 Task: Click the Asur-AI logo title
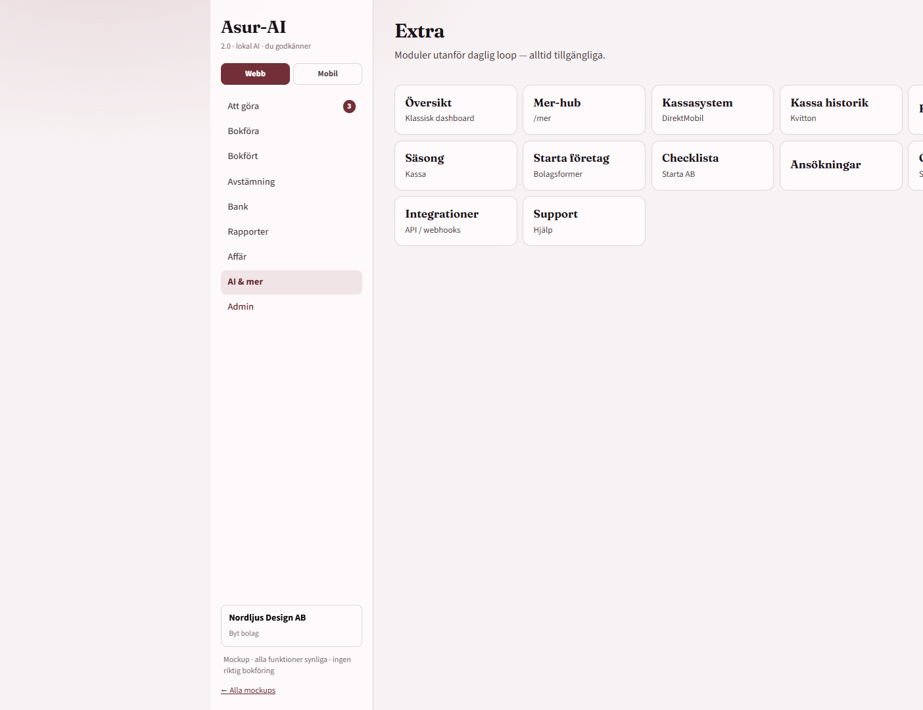click(254, 27)
